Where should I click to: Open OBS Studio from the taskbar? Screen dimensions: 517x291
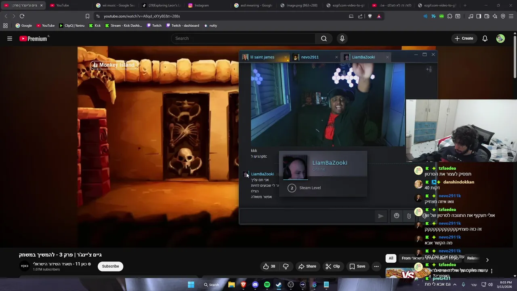291,285
